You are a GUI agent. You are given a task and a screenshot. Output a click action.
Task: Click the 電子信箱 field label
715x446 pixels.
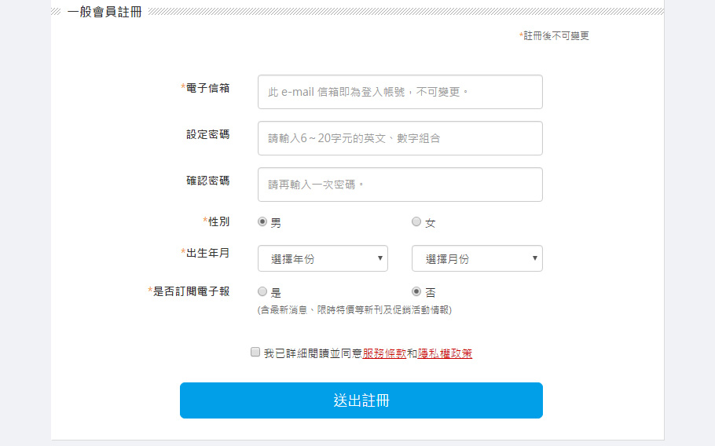coord(207,88)
